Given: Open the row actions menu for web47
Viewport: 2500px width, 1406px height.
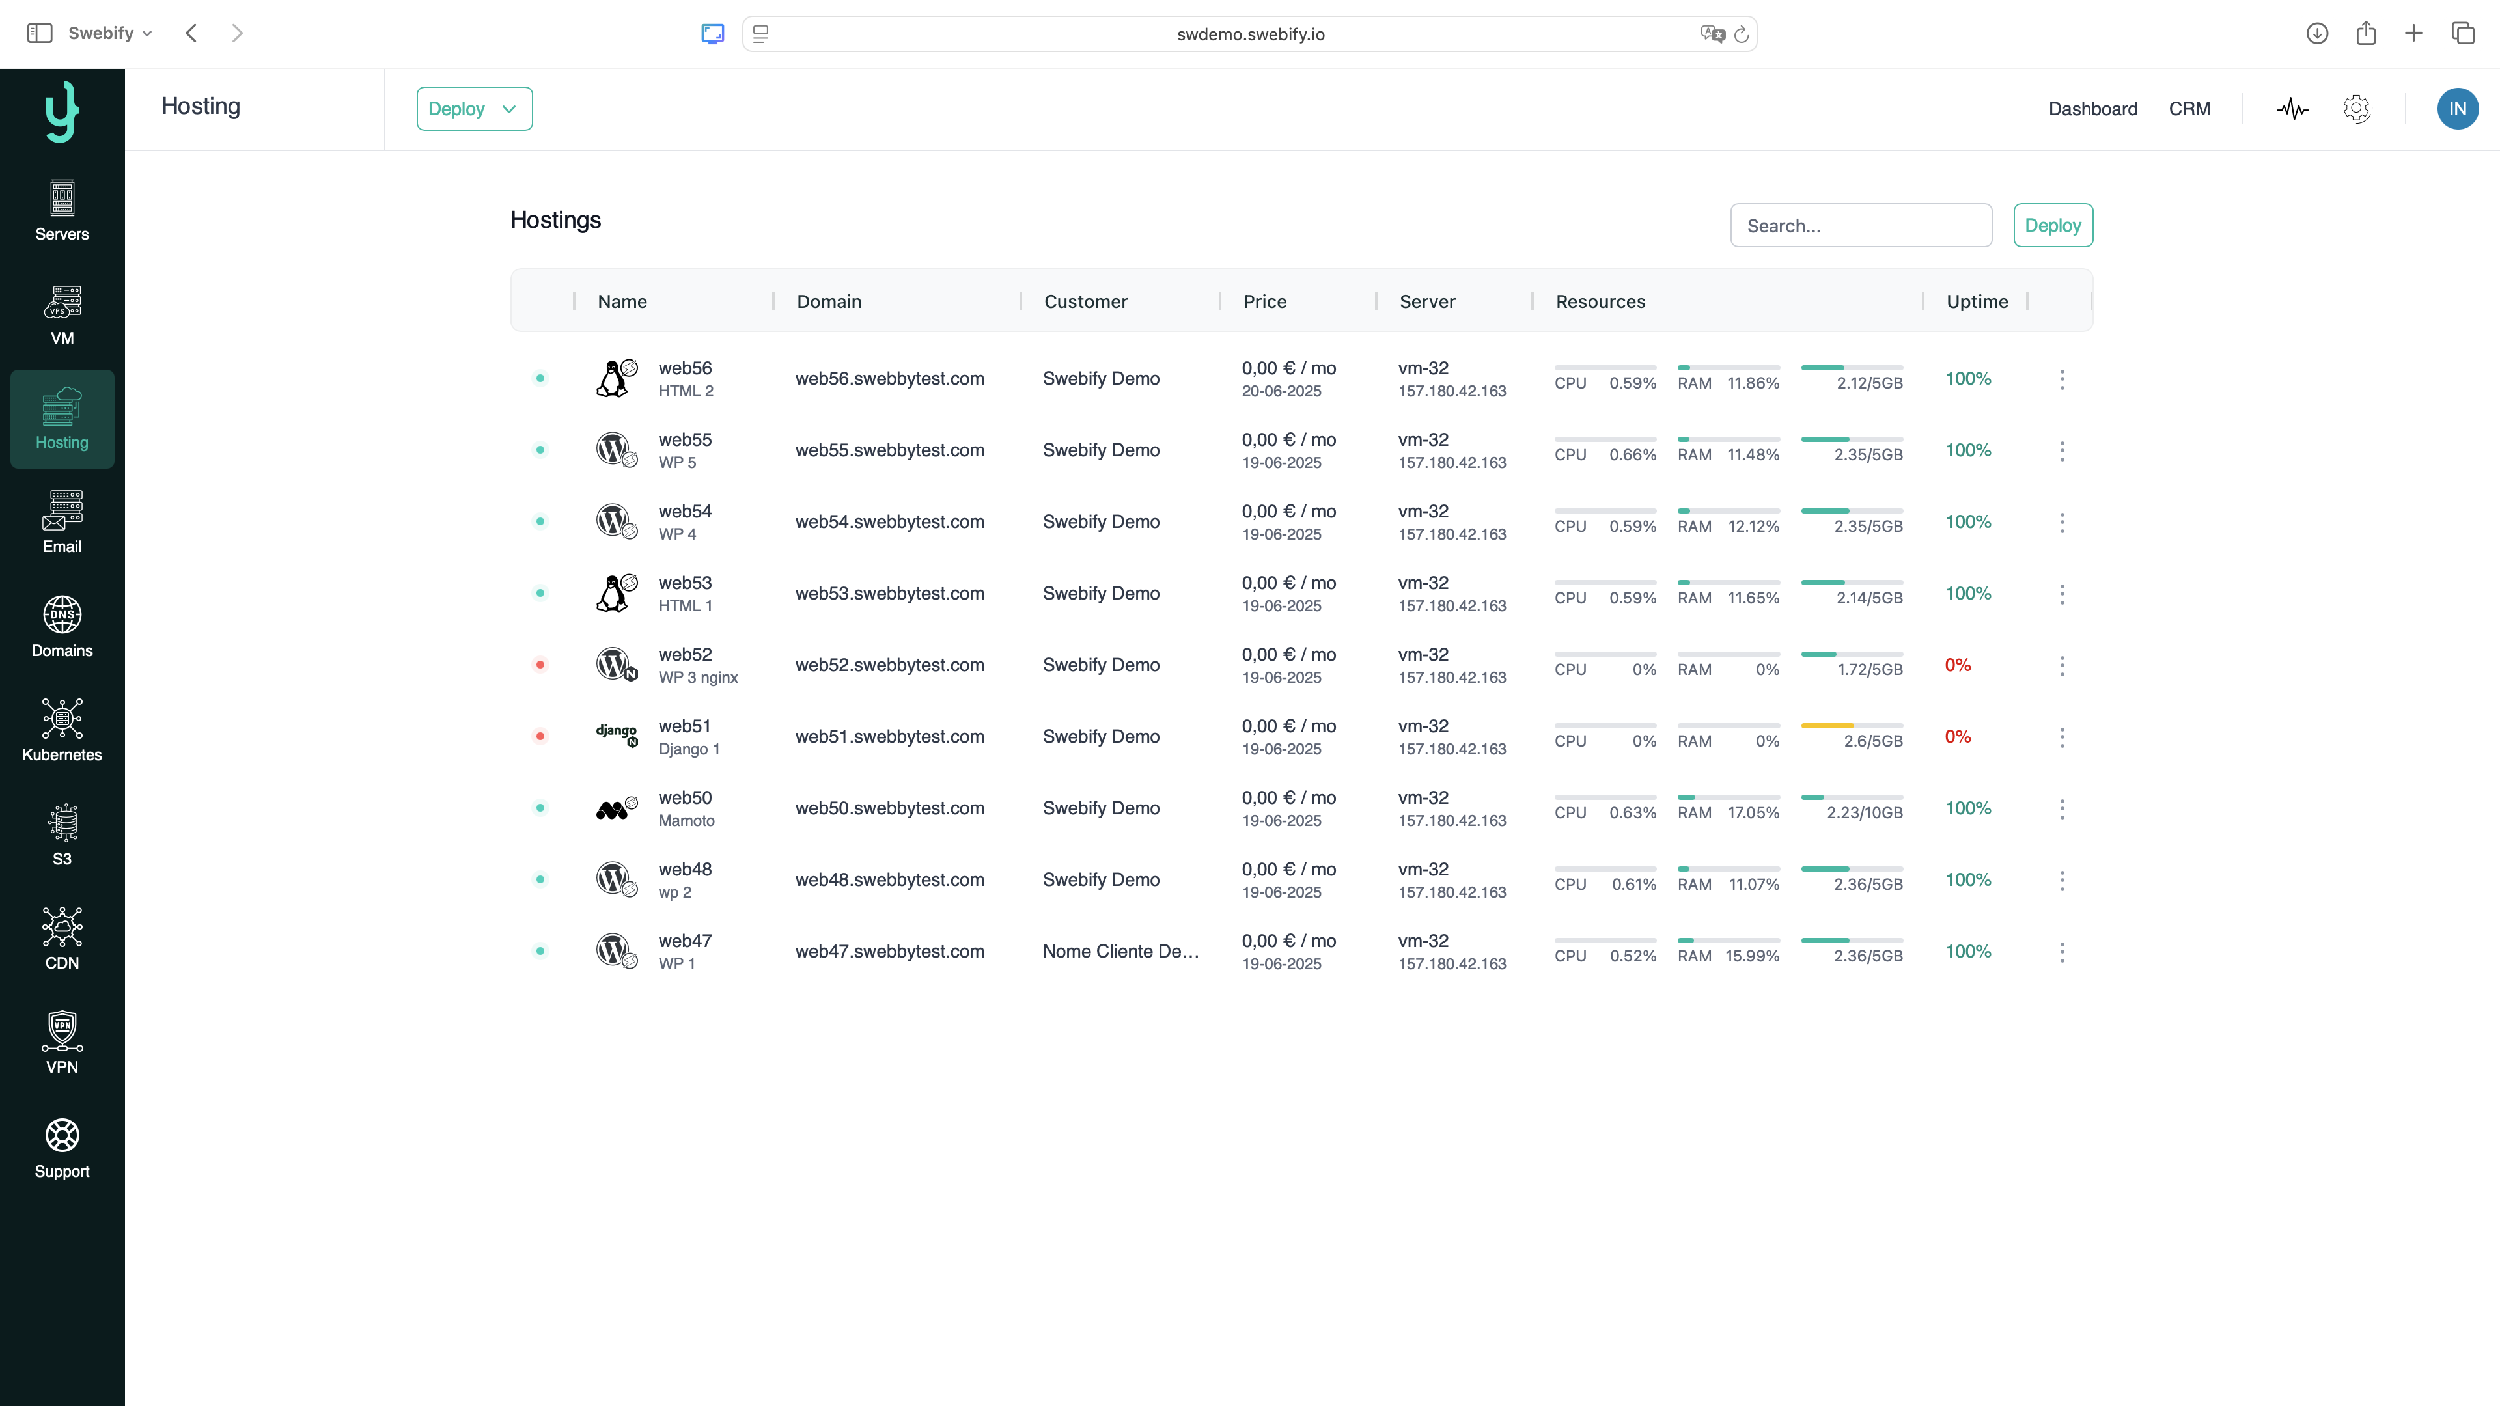Looking at the screenshot, I should point(2061,951).
